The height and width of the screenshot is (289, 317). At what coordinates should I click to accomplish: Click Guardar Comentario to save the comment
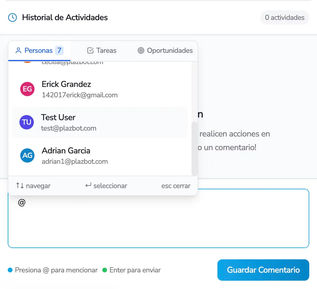(x=263, y=270)
